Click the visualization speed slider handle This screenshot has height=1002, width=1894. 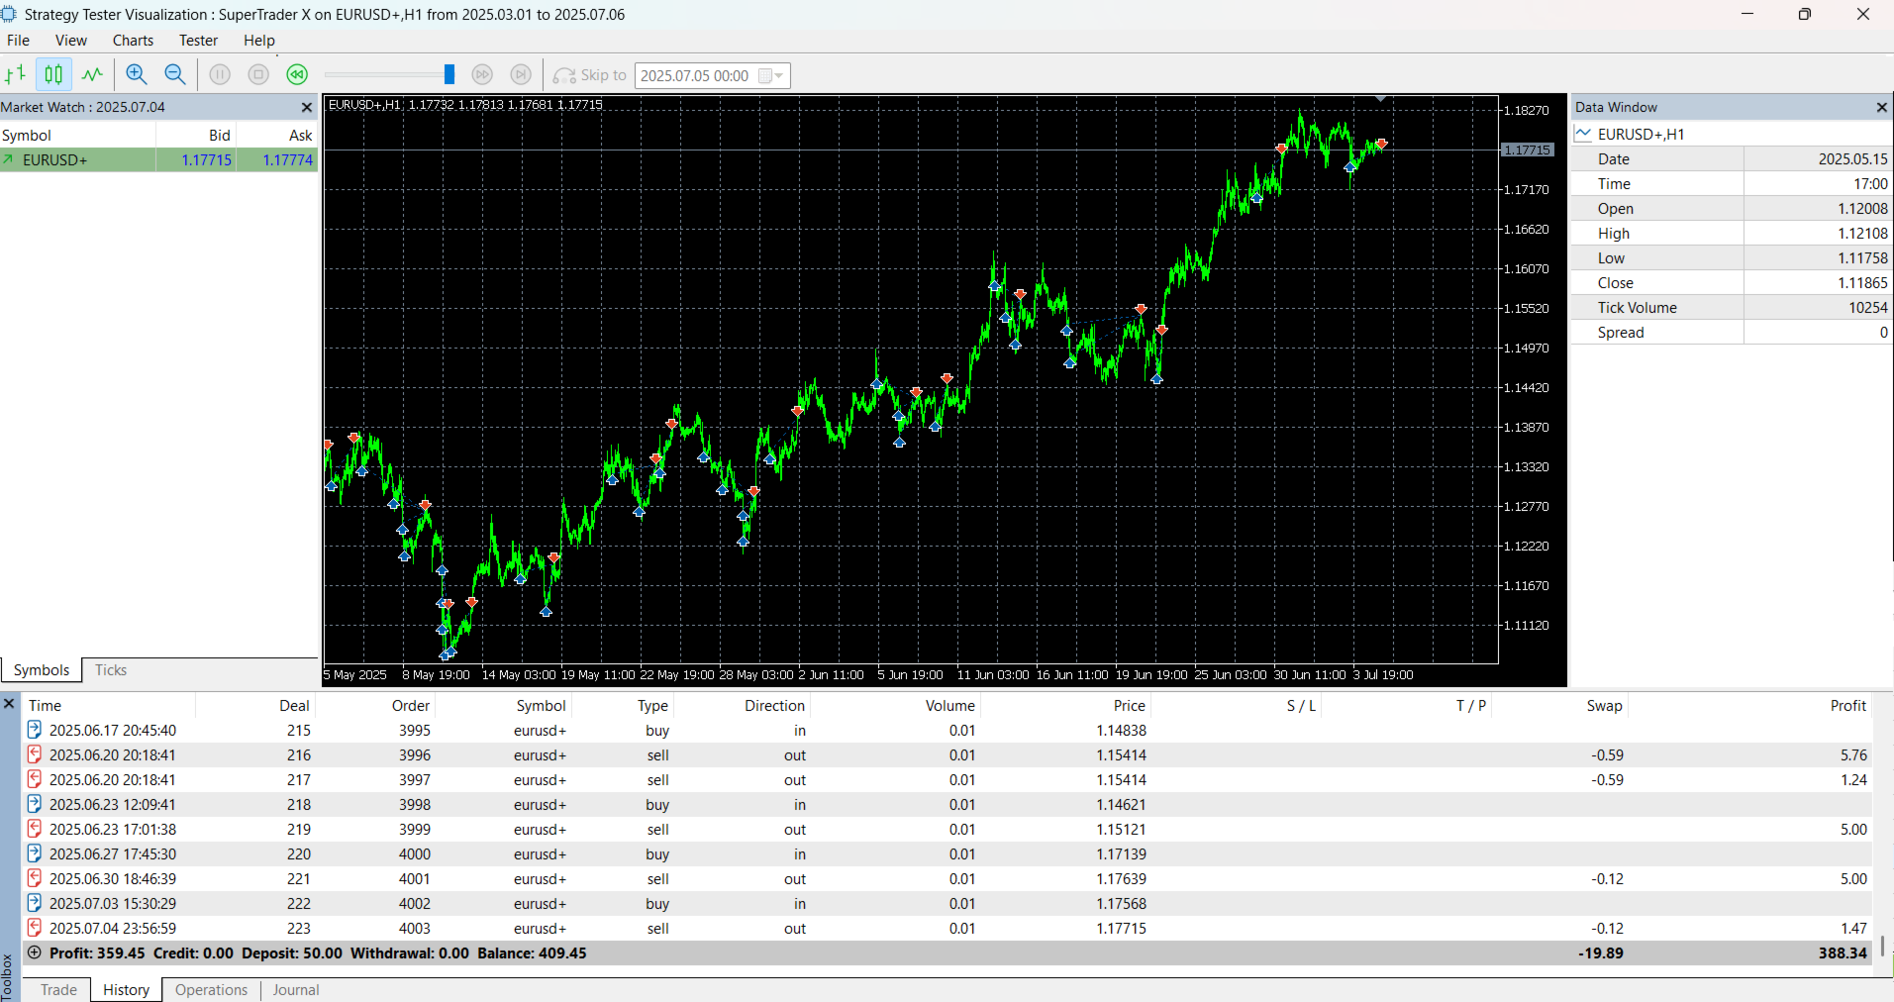(x=449, y=74)
